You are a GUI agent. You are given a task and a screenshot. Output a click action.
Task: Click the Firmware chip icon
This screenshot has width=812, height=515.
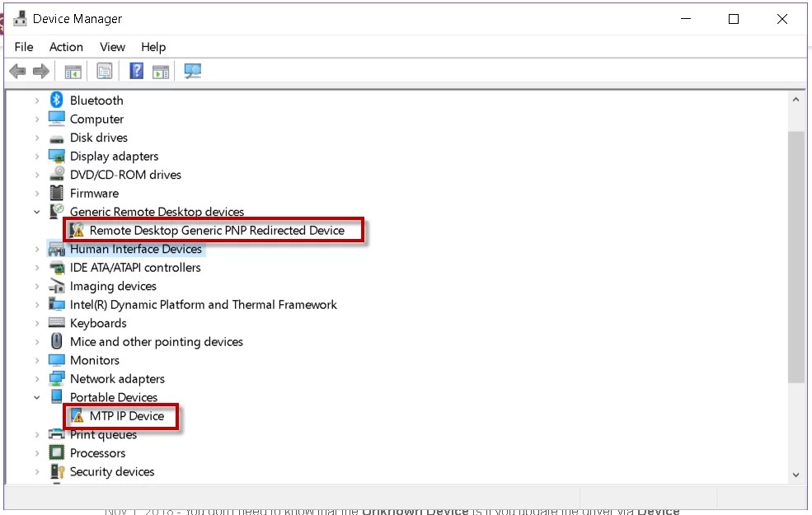click(56, 193)
